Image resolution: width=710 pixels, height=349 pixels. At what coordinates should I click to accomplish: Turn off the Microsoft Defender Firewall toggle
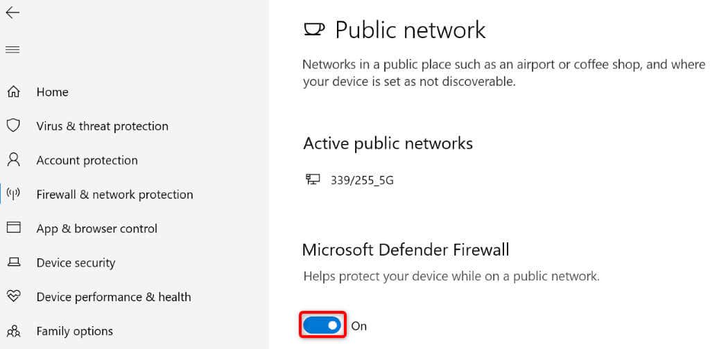tap(322, 325)
